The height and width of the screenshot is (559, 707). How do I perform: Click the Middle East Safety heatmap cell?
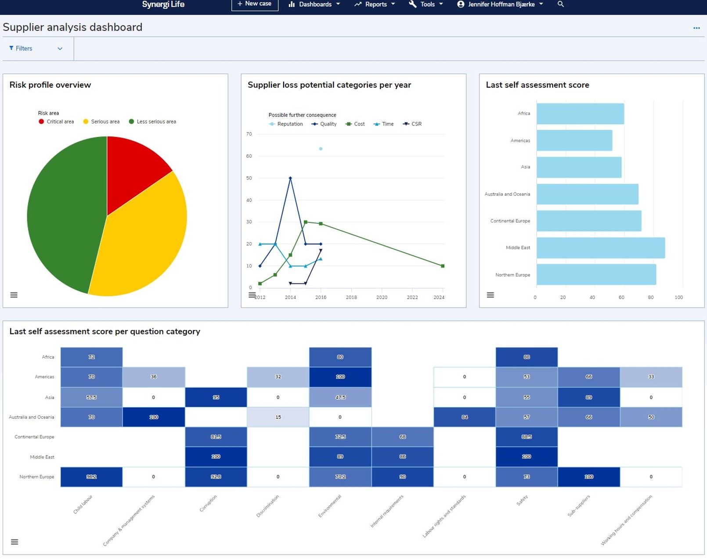click(527, 456)
